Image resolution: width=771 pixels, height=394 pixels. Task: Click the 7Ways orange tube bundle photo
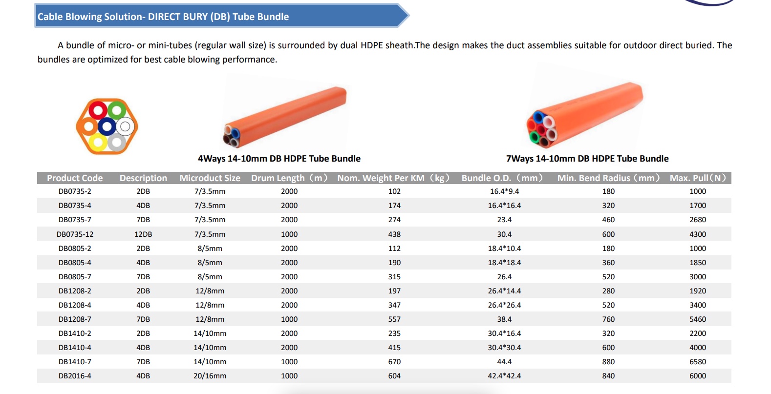(x=584, y=115)
